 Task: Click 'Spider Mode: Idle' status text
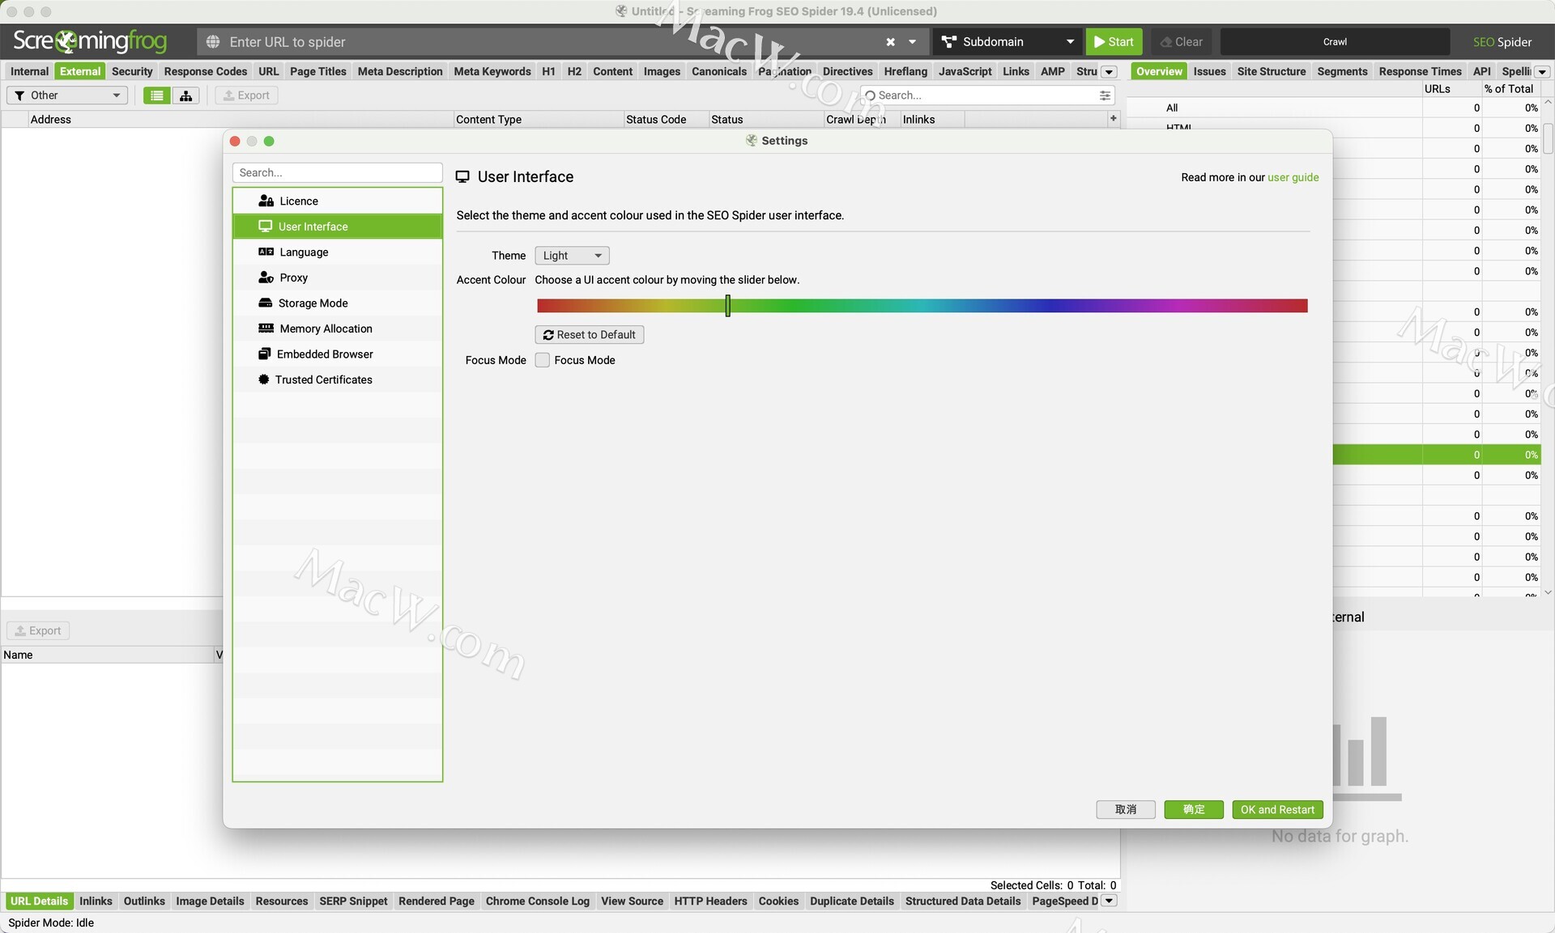(51, 922)
